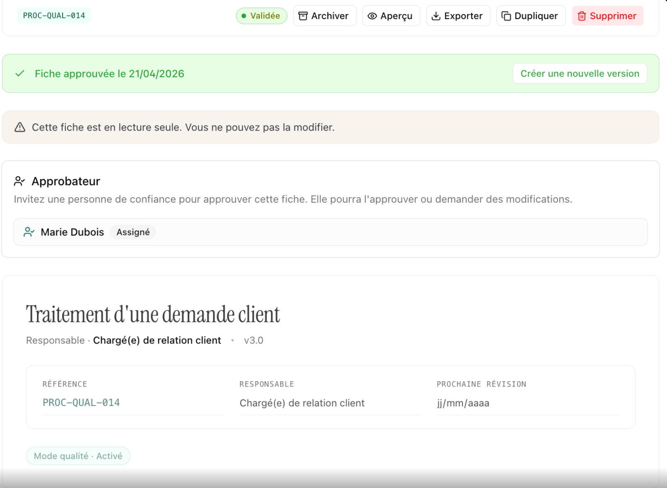Click the PROC-QUAL-014 header reference tag
The image size is (667, 488).
(54, 16)
